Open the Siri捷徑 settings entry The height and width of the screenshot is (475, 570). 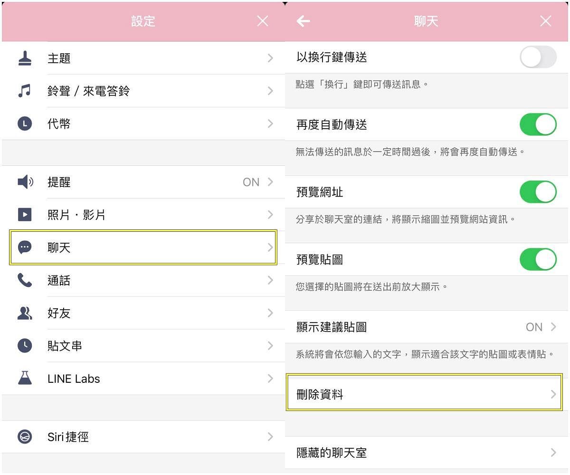pyautogui.click(x=142, y=437)
